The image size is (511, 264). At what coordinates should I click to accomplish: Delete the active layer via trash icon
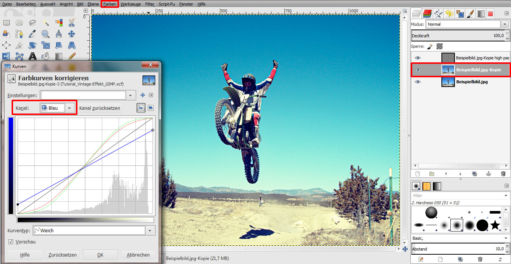(x=503, y=174)
